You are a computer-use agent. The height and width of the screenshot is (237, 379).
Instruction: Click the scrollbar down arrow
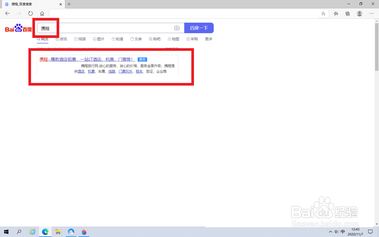point(377,224)
